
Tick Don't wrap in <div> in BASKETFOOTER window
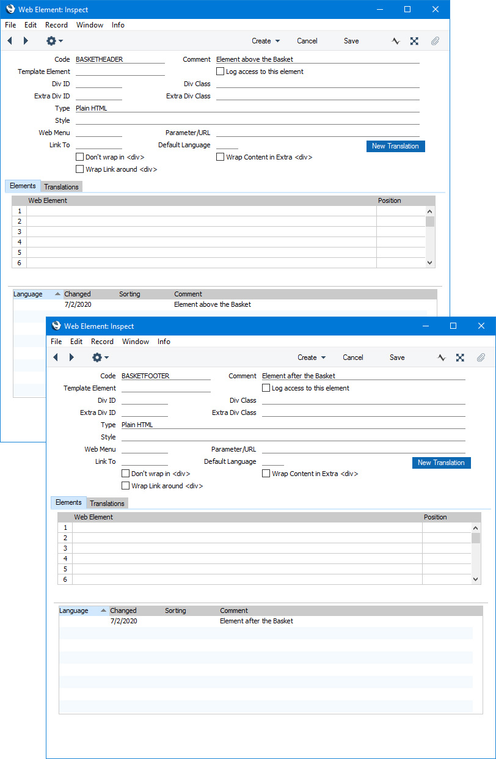coord(125,474)
